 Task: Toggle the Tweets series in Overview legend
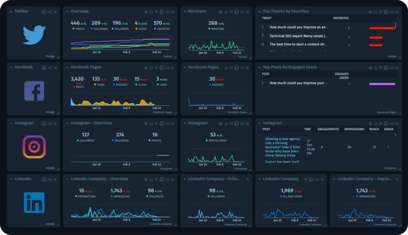pyautogui.click(x=78, y=29)
